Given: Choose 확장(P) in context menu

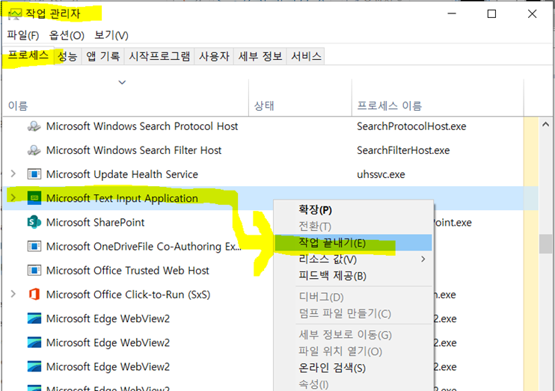Looking at the screenshot, I should (x=353, y=210).
